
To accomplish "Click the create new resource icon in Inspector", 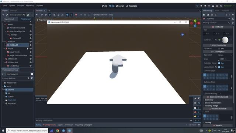I will (x=204, y=15).
